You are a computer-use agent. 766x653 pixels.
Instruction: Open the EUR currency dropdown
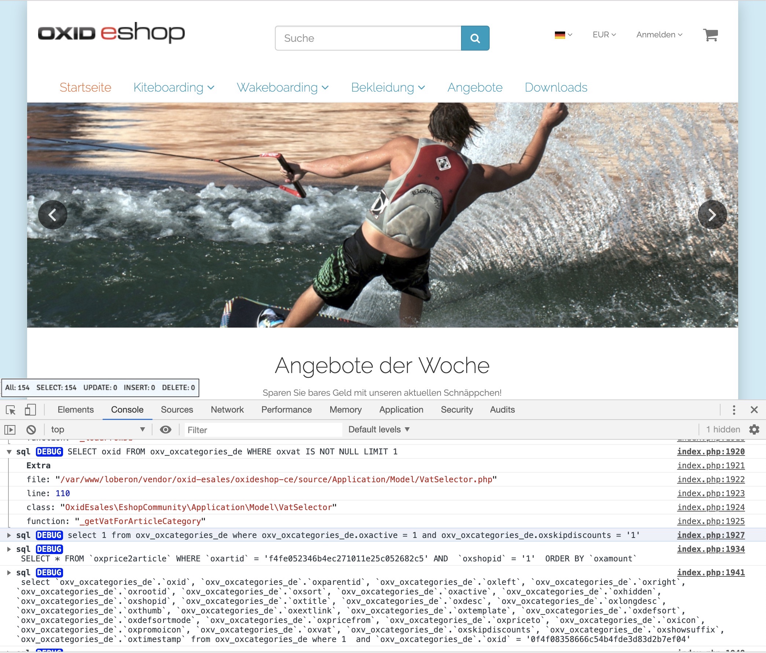click(x=604, y=35)
